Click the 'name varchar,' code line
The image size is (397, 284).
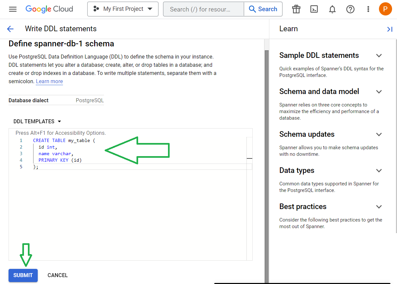[56, 154]
